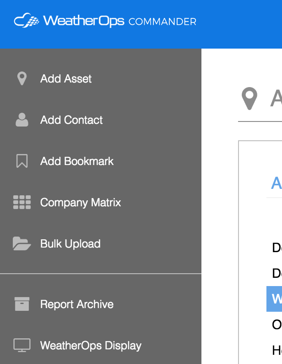Go to the Bulk Upload section
Viewport: 282px width, 364px height.
[70, 244]
